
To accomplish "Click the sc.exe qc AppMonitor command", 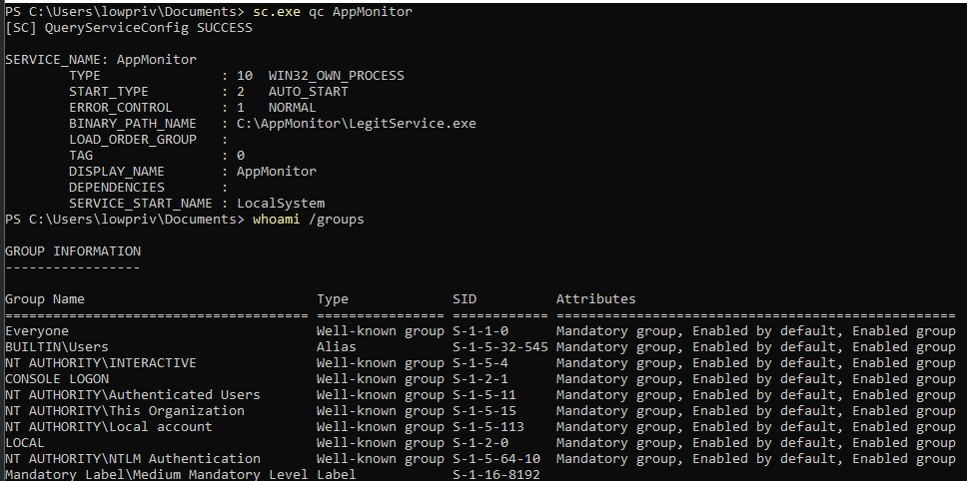I will [x=333, y=12].
